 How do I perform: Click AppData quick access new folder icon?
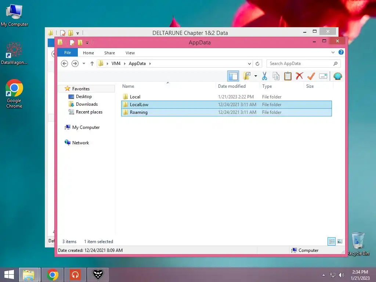tap(80, 43)
